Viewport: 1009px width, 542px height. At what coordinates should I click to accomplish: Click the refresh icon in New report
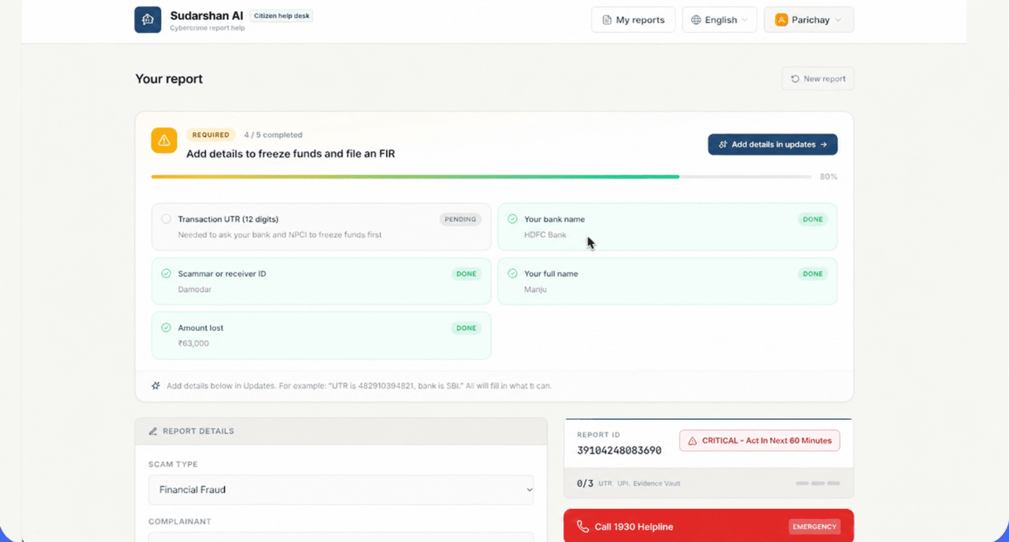(795, 79)
